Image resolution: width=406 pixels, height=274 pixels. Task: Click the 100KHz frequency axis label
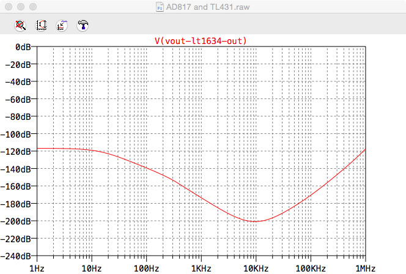311,268
